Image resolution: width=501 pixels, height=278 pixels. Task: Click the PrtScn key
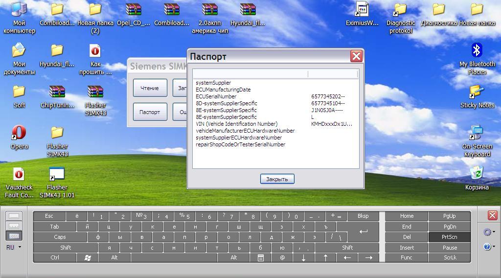(x=450, y=237)
